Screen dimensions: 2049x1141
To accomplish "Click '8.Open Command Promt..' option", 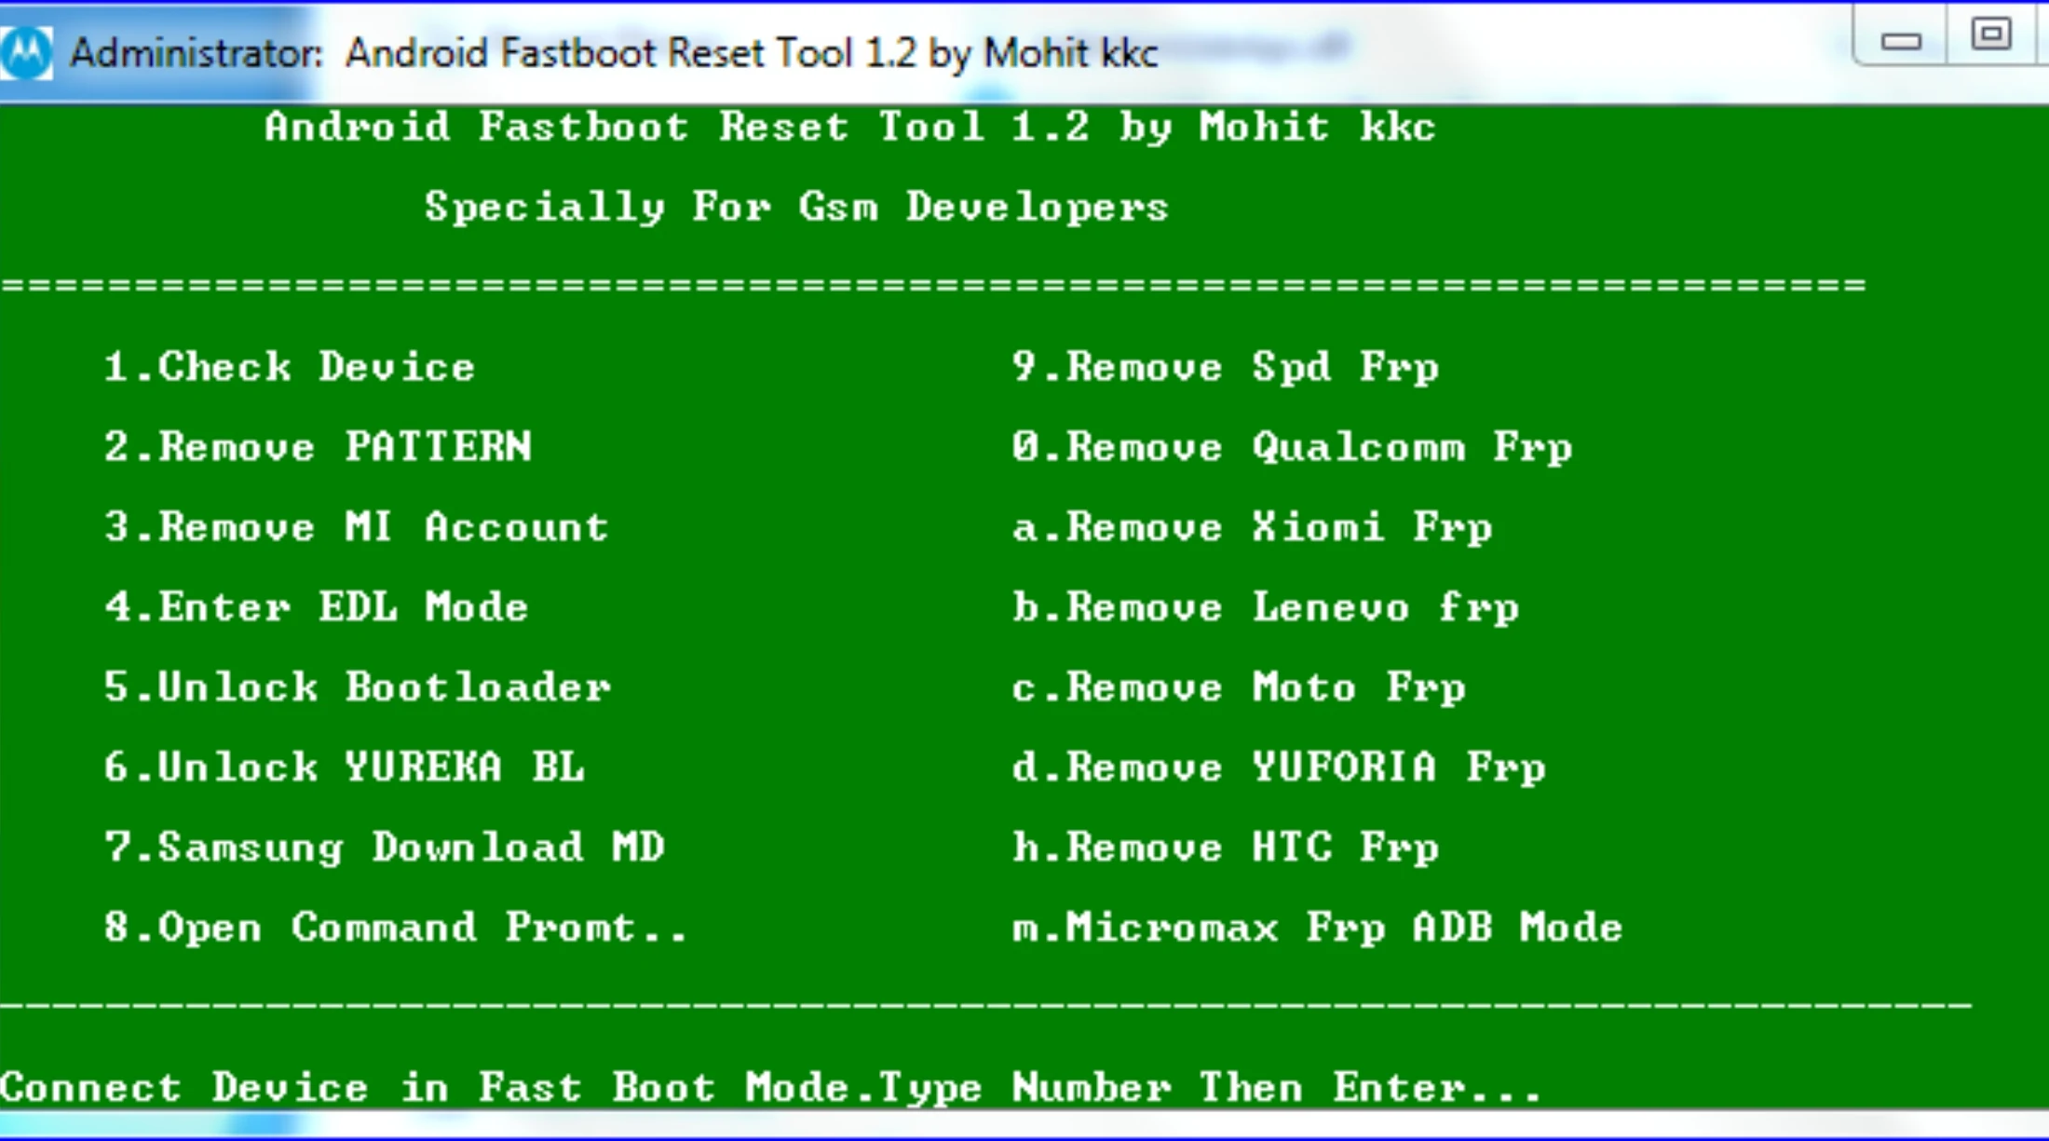I will [396, 928].
